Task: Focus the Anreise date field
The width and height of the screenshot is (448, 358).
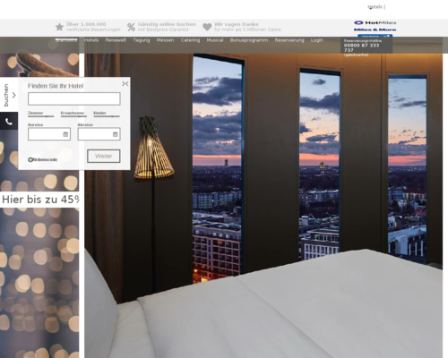Action: 49,134
